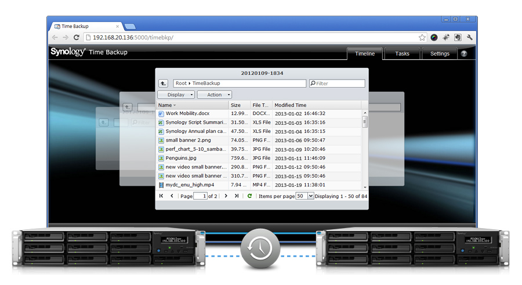Reload the page using the browser reload button
The image size is (522, 285).
[77, 37]
